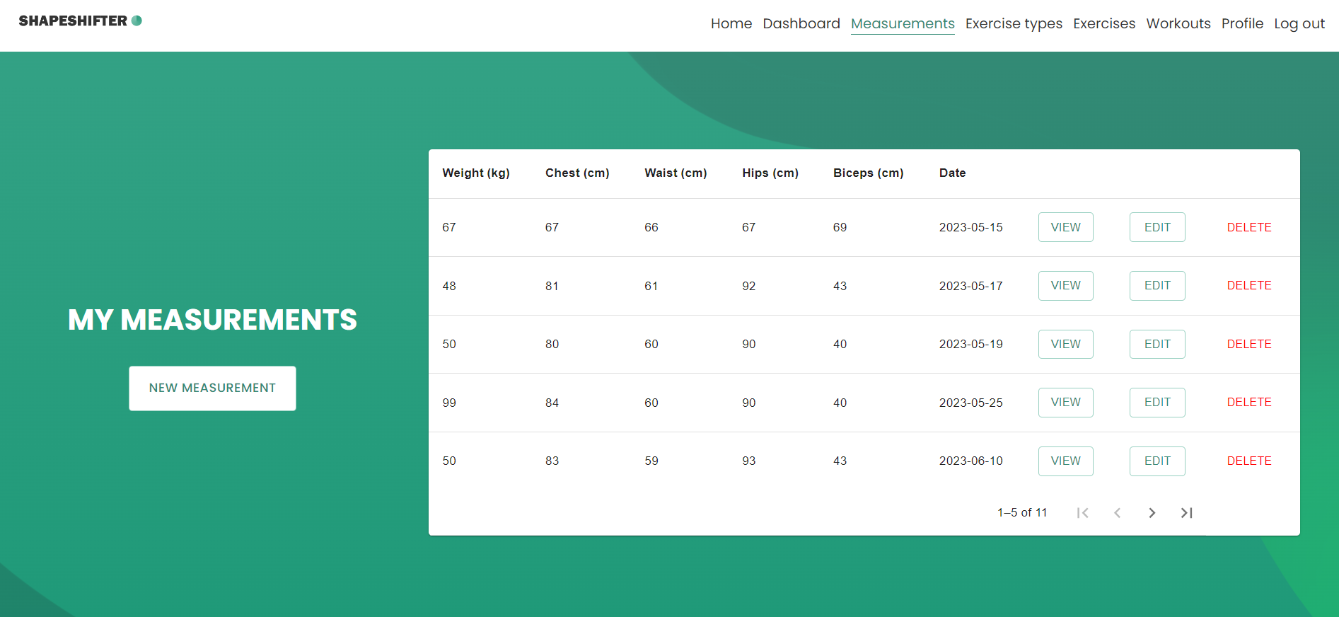Jump to last page of measurements
The height and width of the screenshot is (617, 1339).
[1186, 513]
